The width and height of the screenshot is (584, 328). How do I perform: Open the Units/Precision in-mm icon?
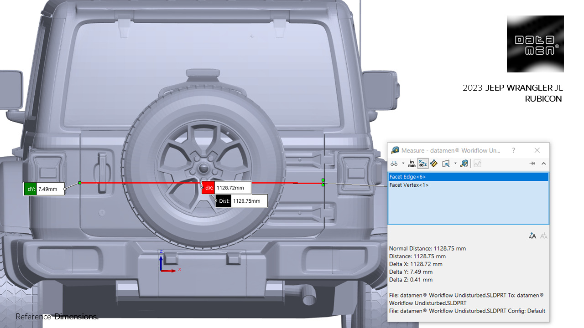tap(412, 163)
